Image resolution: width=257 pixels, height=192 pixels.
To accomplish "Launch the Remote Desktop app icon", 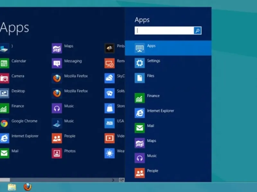I will click(110, 63).
